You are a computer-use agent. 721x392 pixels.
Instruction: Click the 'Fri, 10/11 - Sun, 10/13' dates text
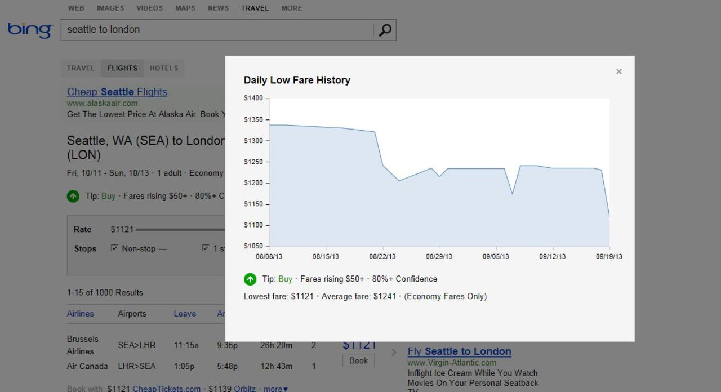click(x=108, y=173)
